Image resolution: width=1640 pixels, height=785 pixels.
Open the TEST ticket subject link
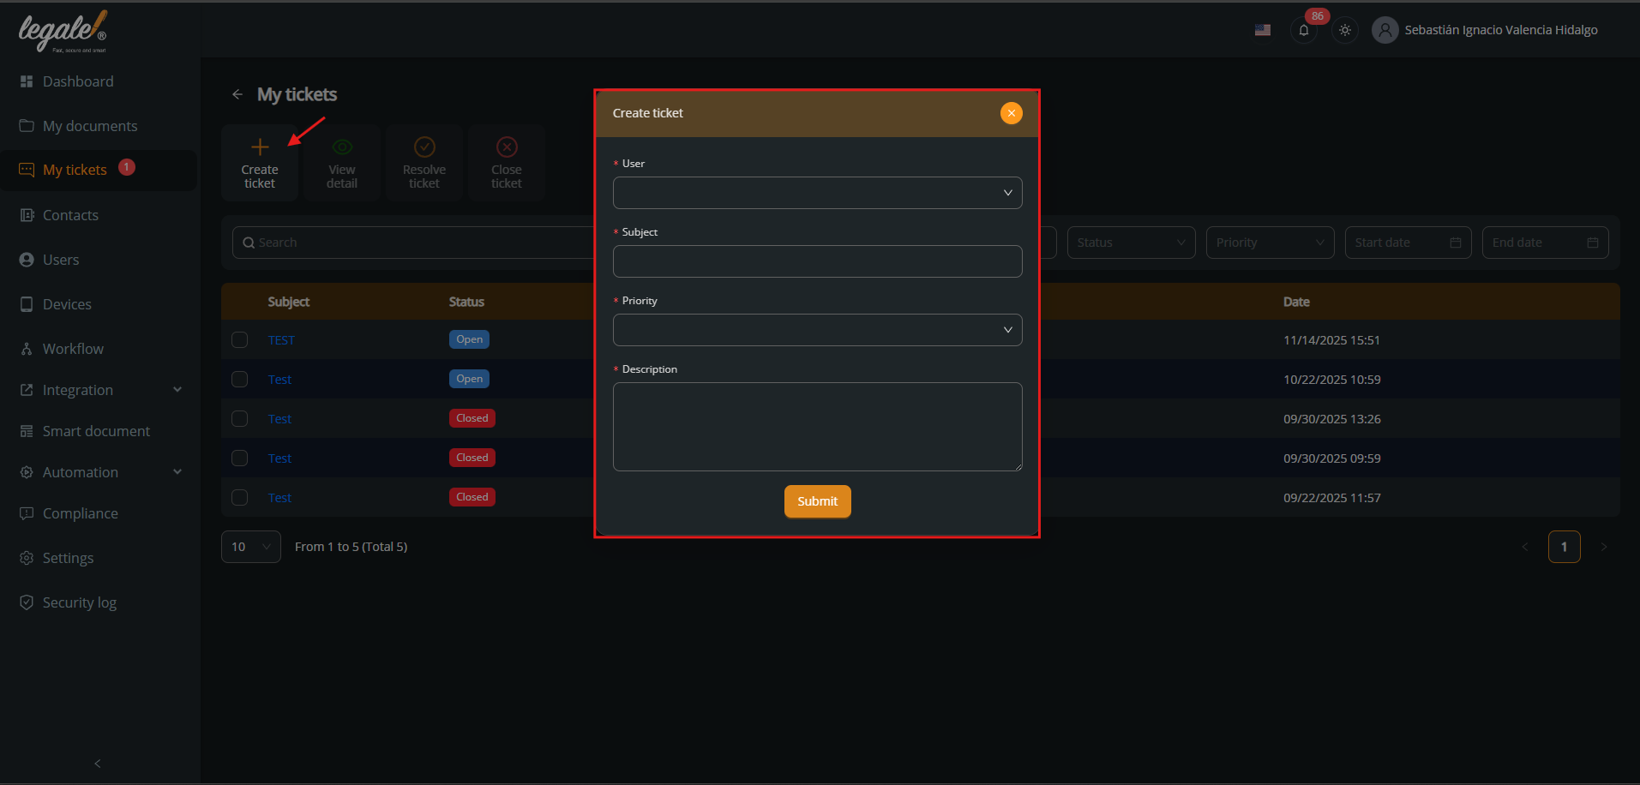[x=281, y=340]
